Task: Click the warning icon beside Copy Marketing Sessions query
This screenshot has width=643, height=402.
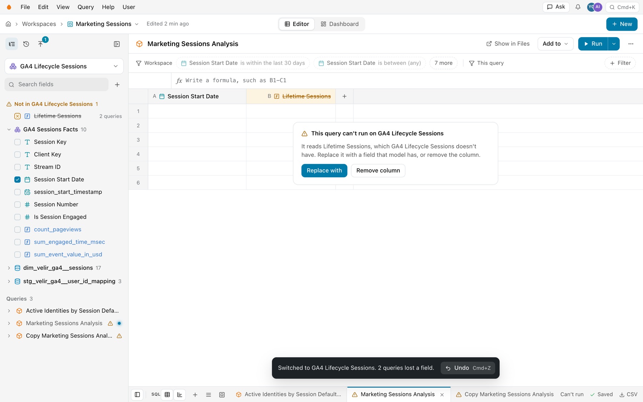Action: [119, 336]
